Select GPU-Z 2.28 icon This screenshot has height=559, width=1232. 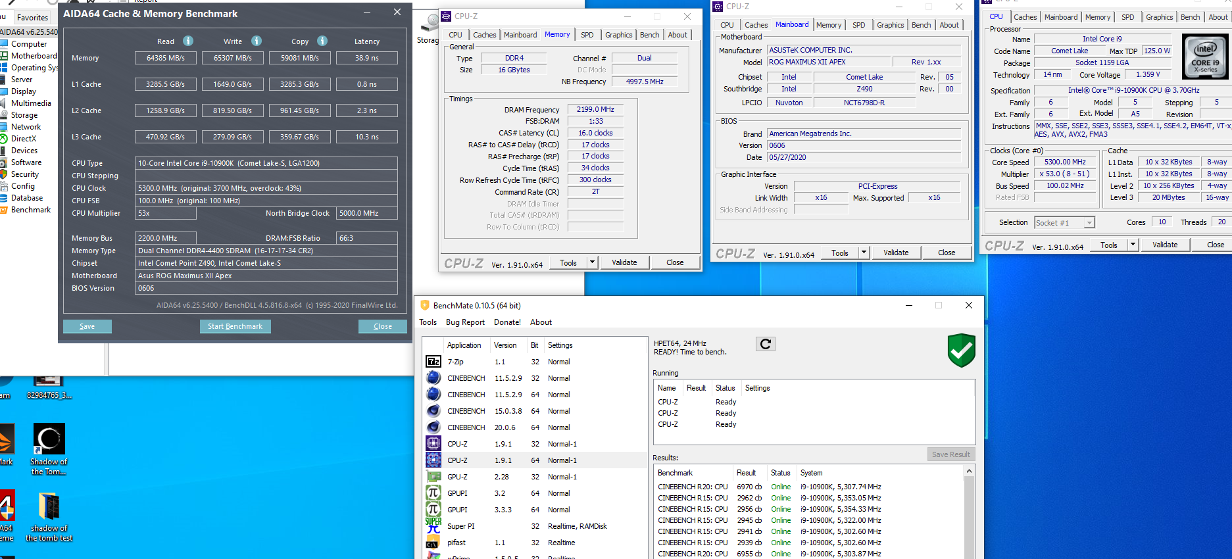click(433, 477)
